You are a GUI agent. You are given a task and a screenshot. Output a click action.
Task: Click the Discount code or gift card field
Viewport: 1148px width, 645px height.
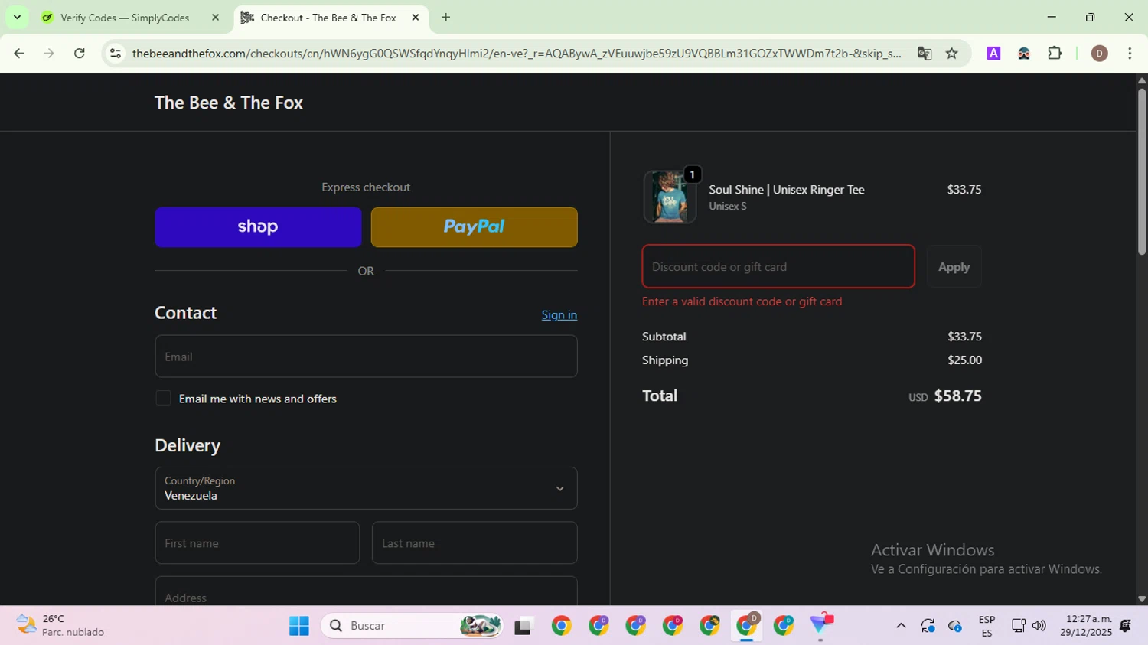click(x=778, y=266)
